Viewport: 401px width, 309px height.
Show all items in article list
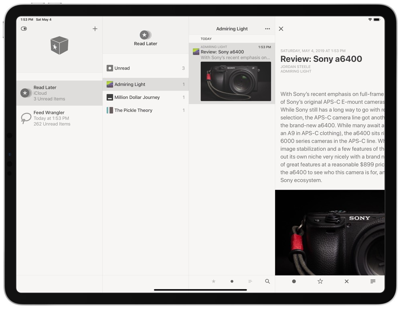pyautogui.click(x=250, y=281)
